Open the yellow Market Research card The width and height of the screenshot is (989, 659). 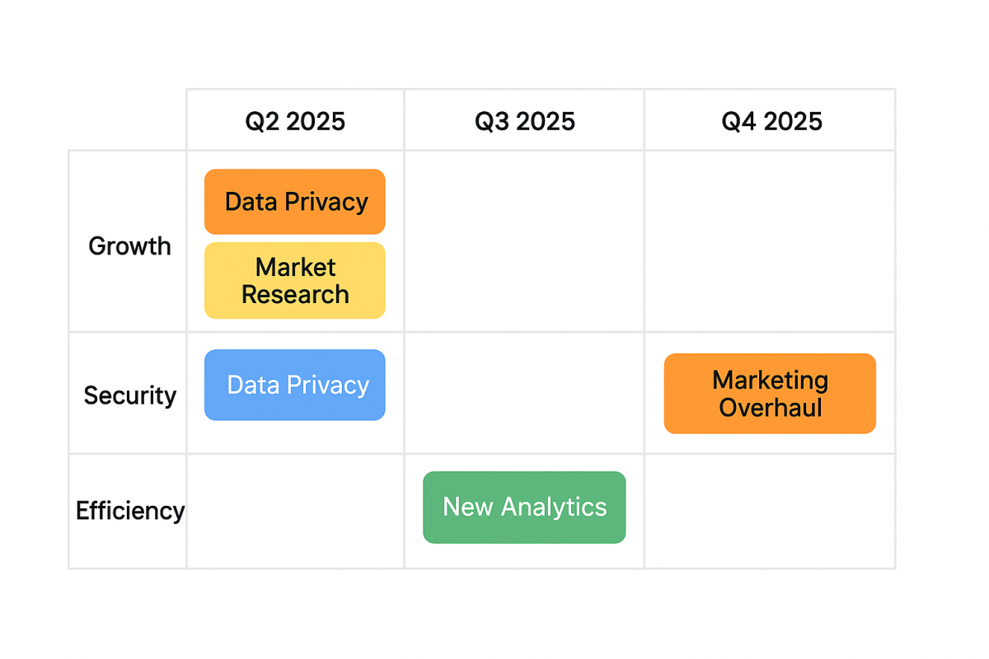tap(294, 281)
